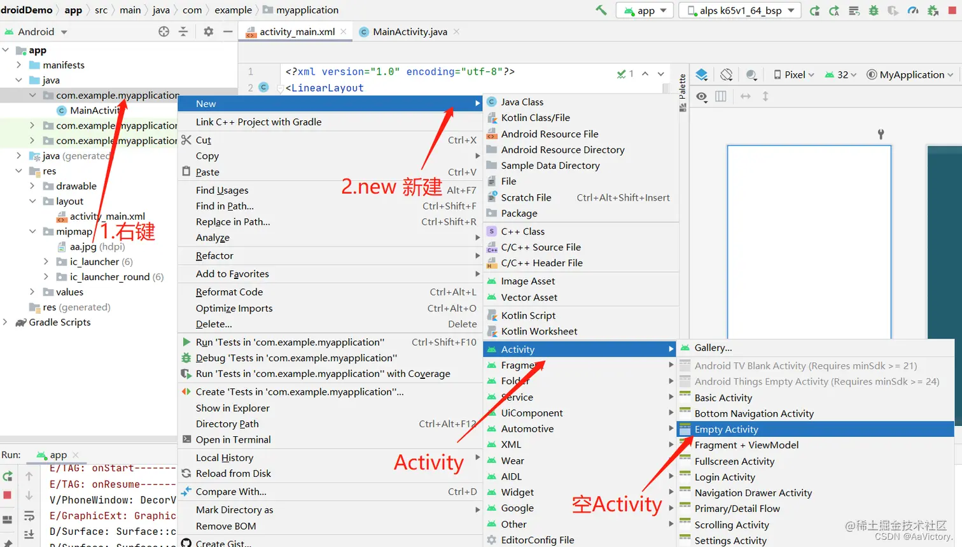Select the values folder
Image resolution: width=962 pixels, height=547 pixels.
(x=69, y=292)
